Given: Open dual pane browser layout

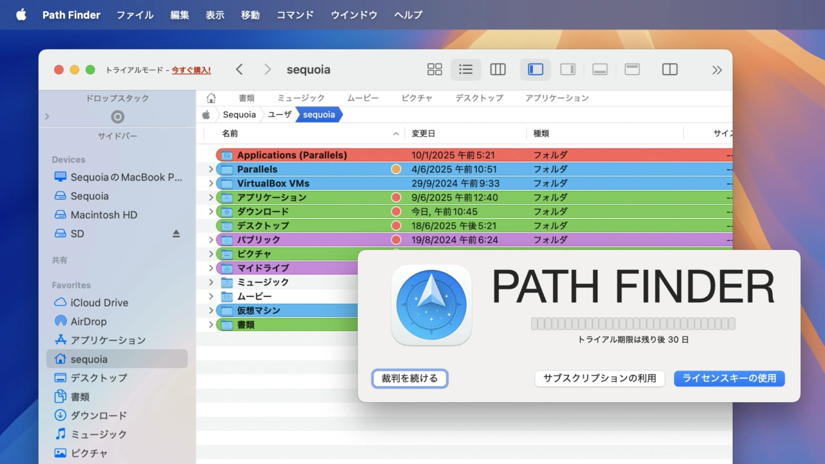Looking at the screenshot, I should point(670,70).
